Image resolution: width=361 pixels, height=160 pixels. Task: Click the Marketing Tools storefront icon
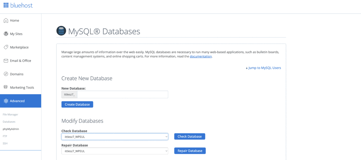[x=6, y=88]
